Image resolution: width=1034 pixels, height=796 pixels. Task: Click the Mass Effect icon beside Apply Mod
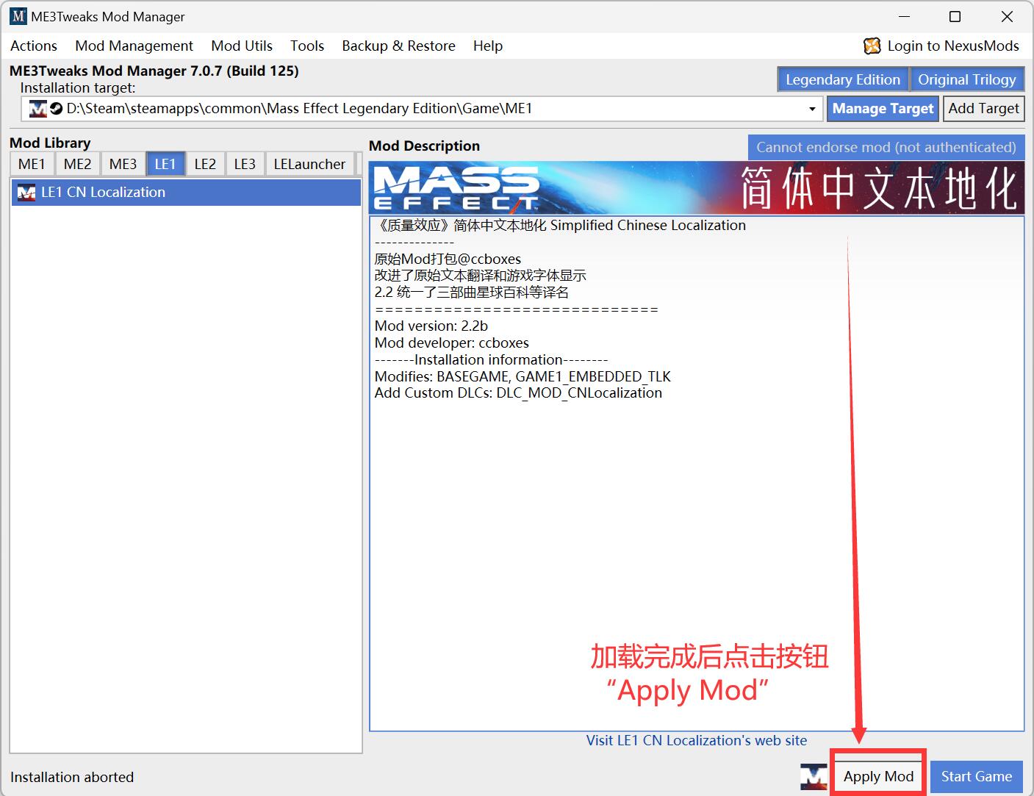pyautogui.click(x=814, y=777)
